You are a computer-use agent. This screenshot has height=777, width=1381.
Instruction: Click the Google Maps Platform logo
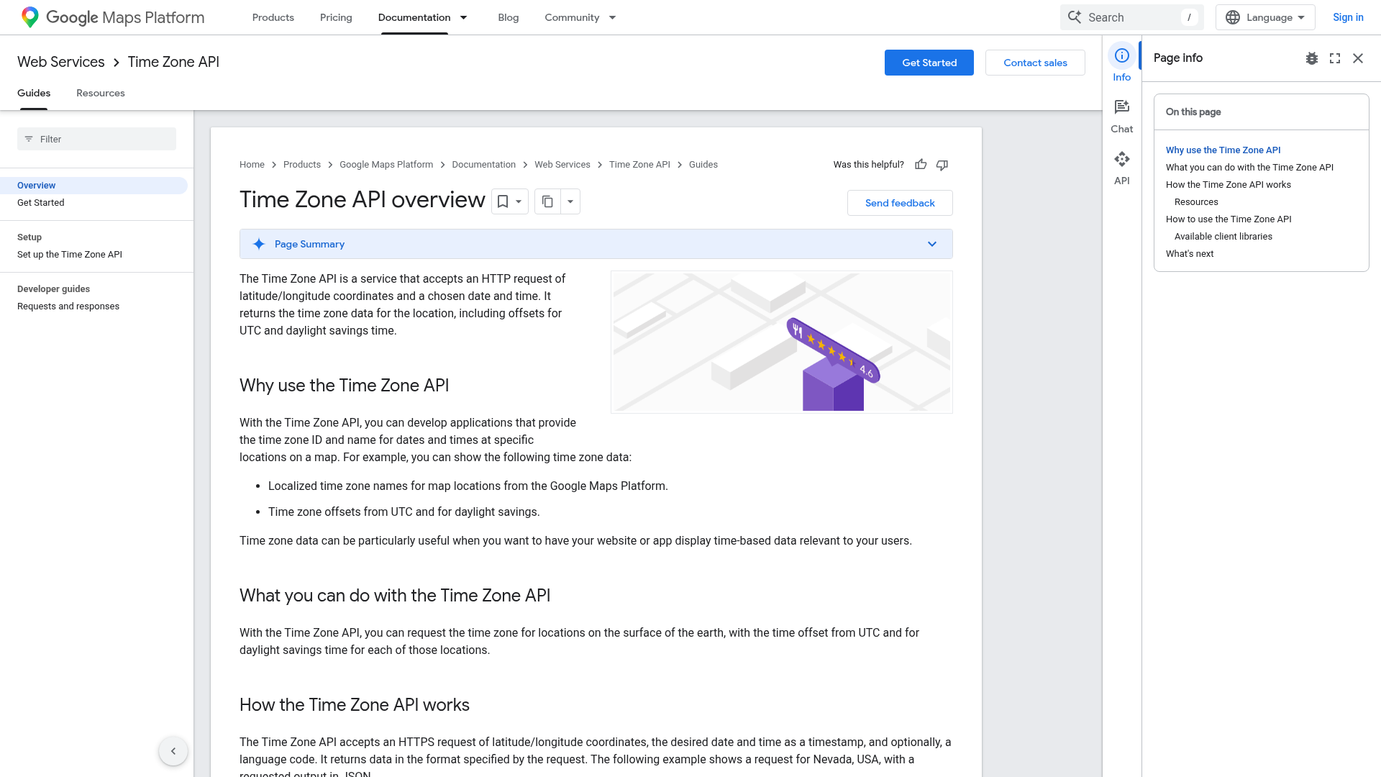tap(113, 17)
